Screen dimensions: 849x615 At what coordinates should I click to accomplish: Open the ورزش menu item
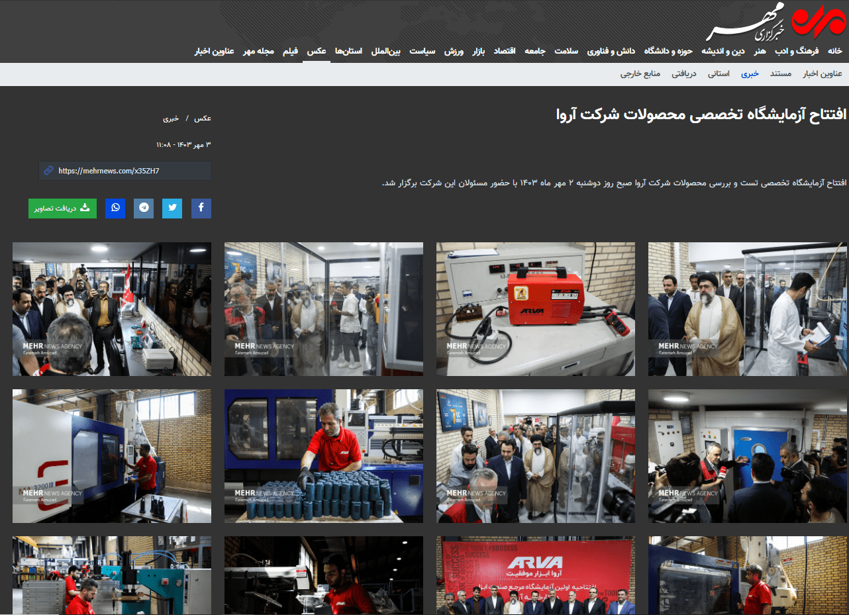pyautogui.click(x=453, y=51)
